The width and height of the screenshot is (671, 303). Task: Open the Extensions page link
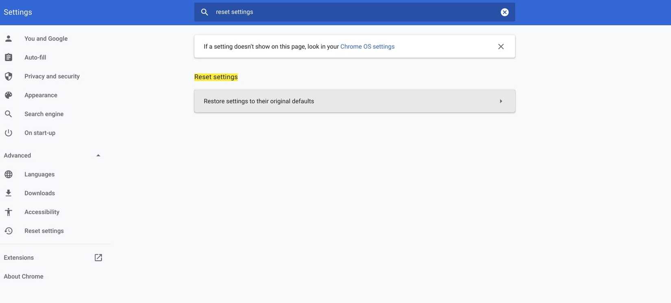[19, 258]
